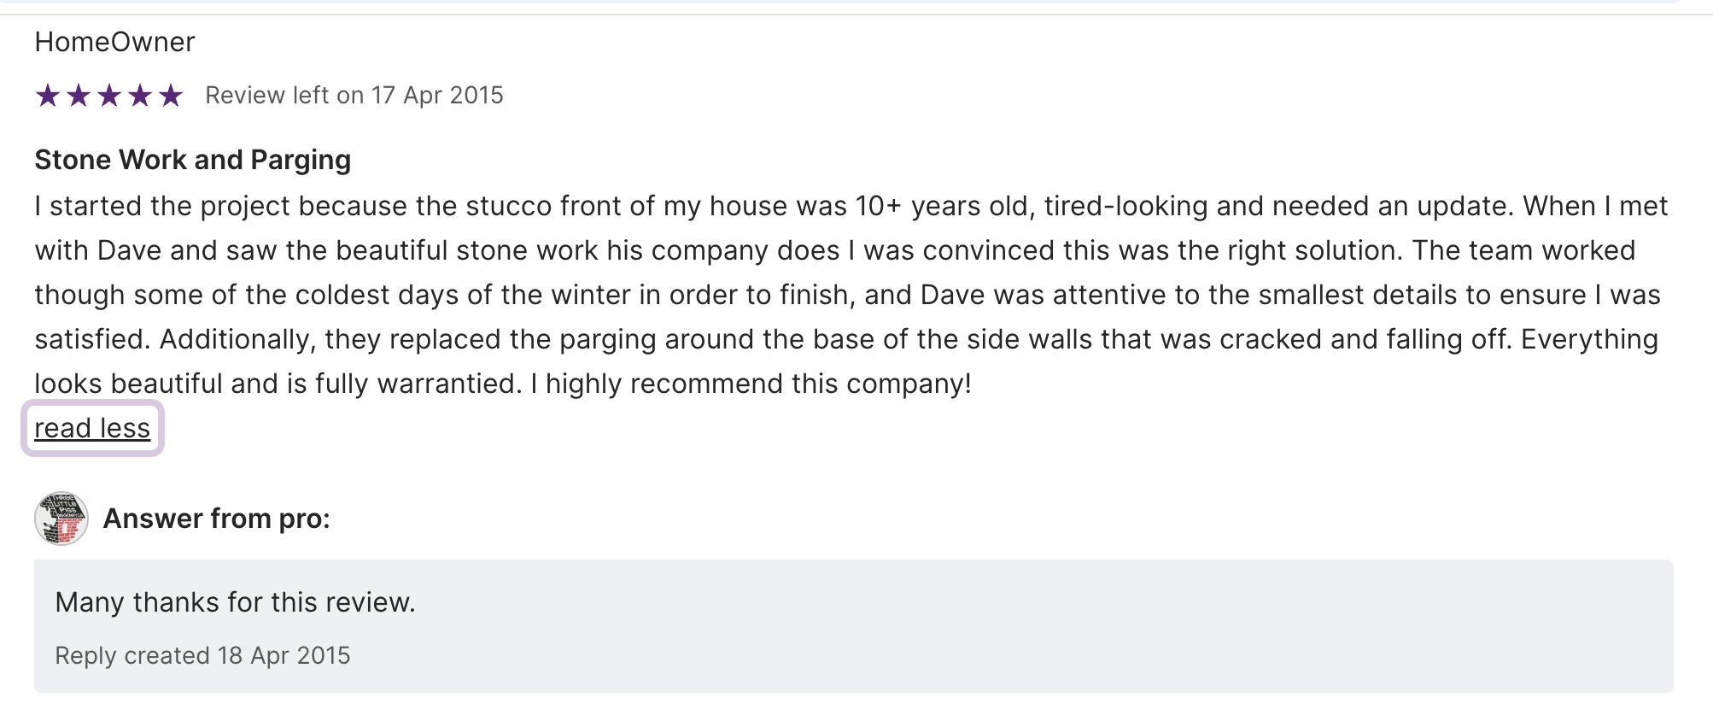
Task: Click the Many thanks reply text
Action: pyautogui.click(x=235, y=602)
